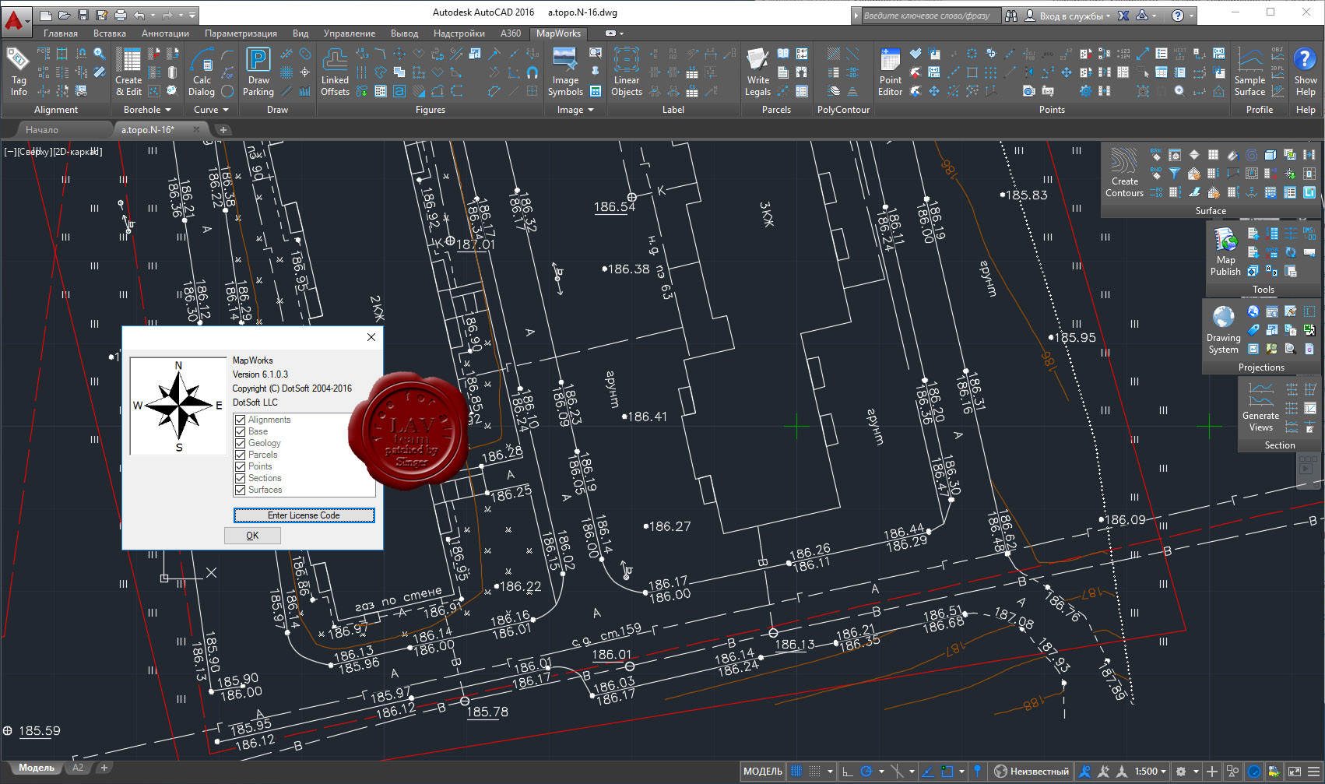Open a file using the quick access folder icon

[65, 15]
